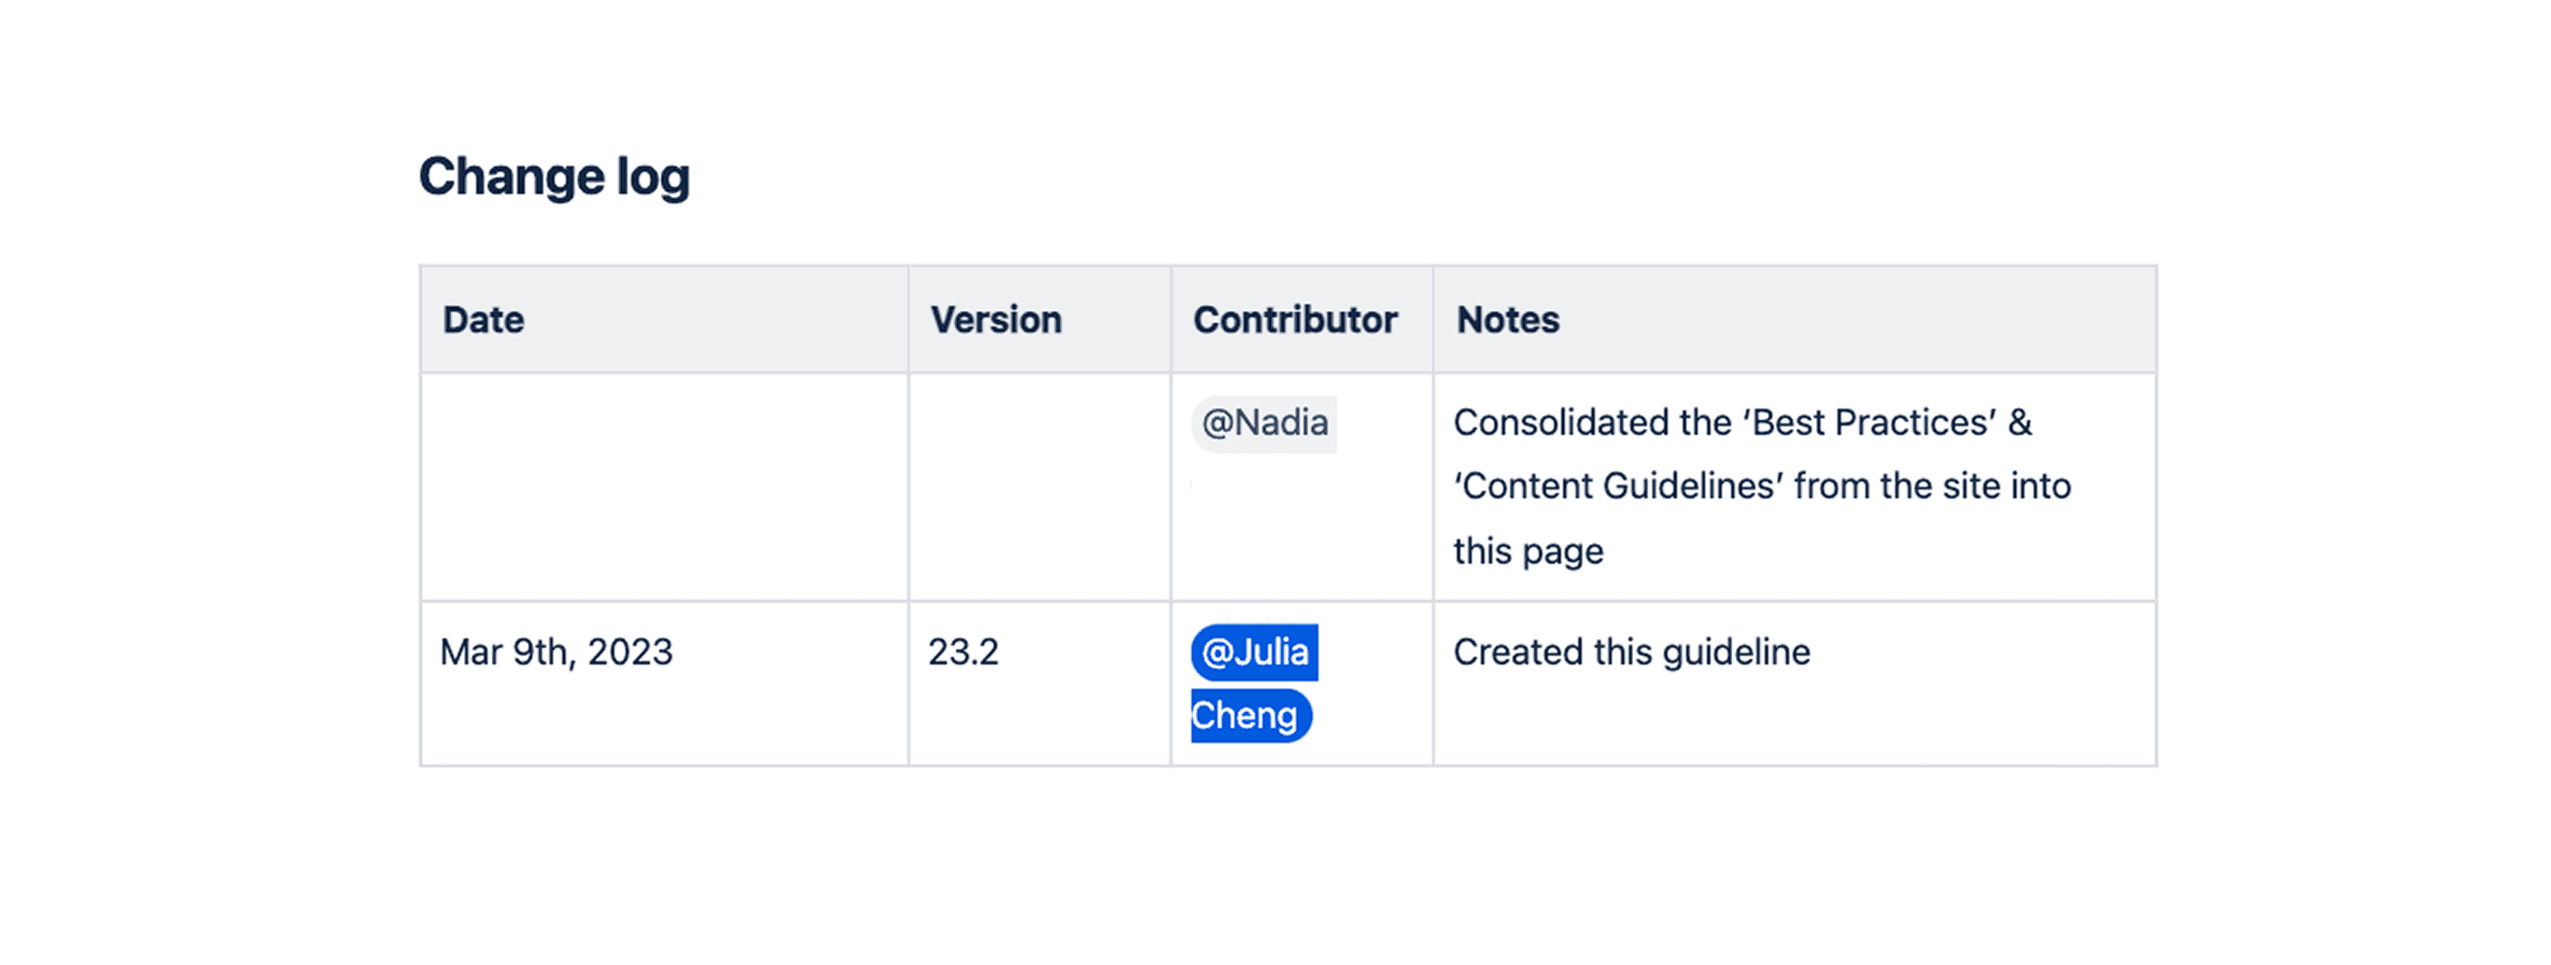Click the Date column header
The image size is (2551, 965).
click(484, 320)
